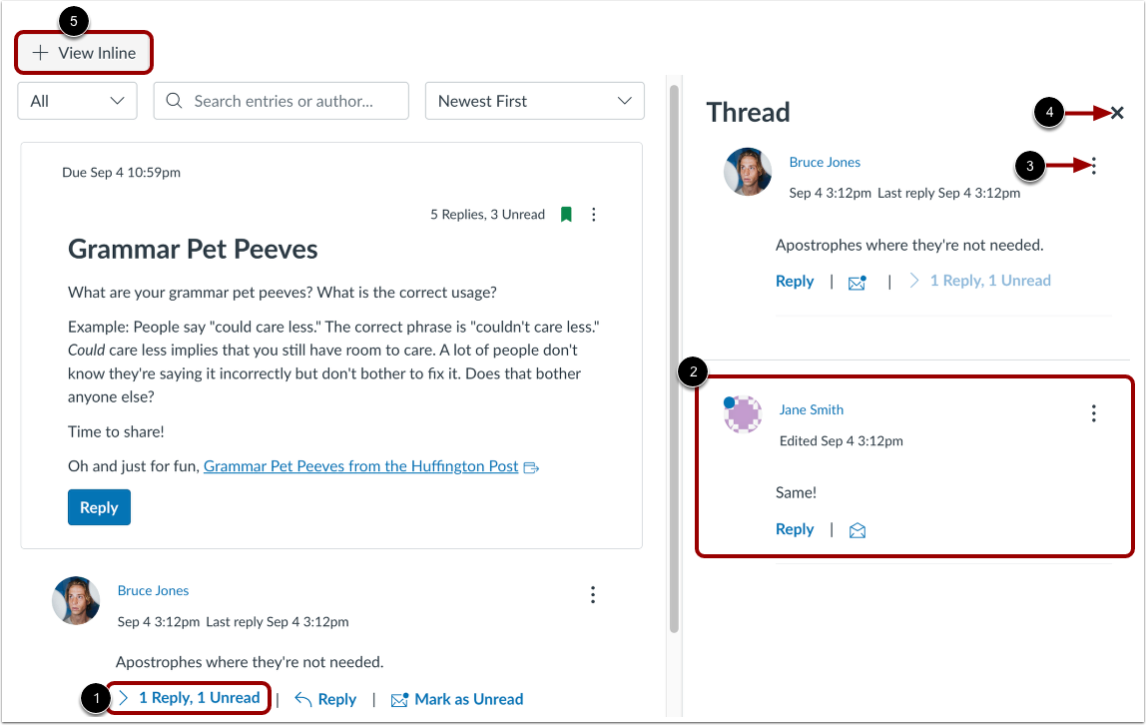Expand 1 Reply, 1 Unread in Thread panel
This screenshot has width=1146, height=725.
980,281
